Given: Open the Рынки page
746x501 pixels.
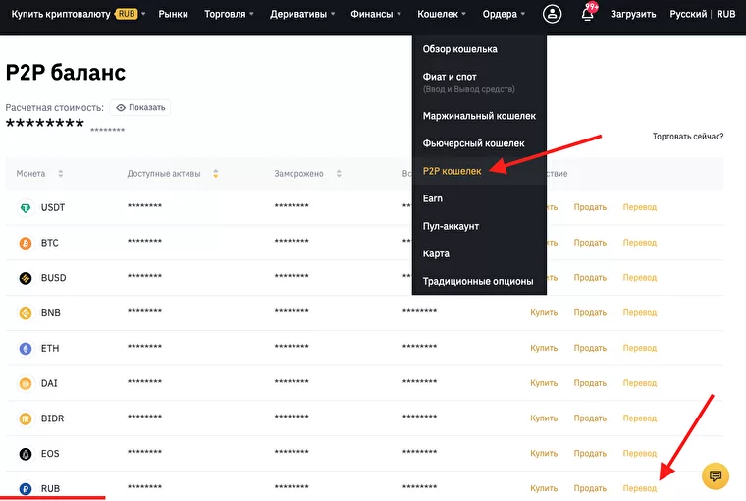Looking at the screenshot, I should pyautogui.click(x=173, y=14).
